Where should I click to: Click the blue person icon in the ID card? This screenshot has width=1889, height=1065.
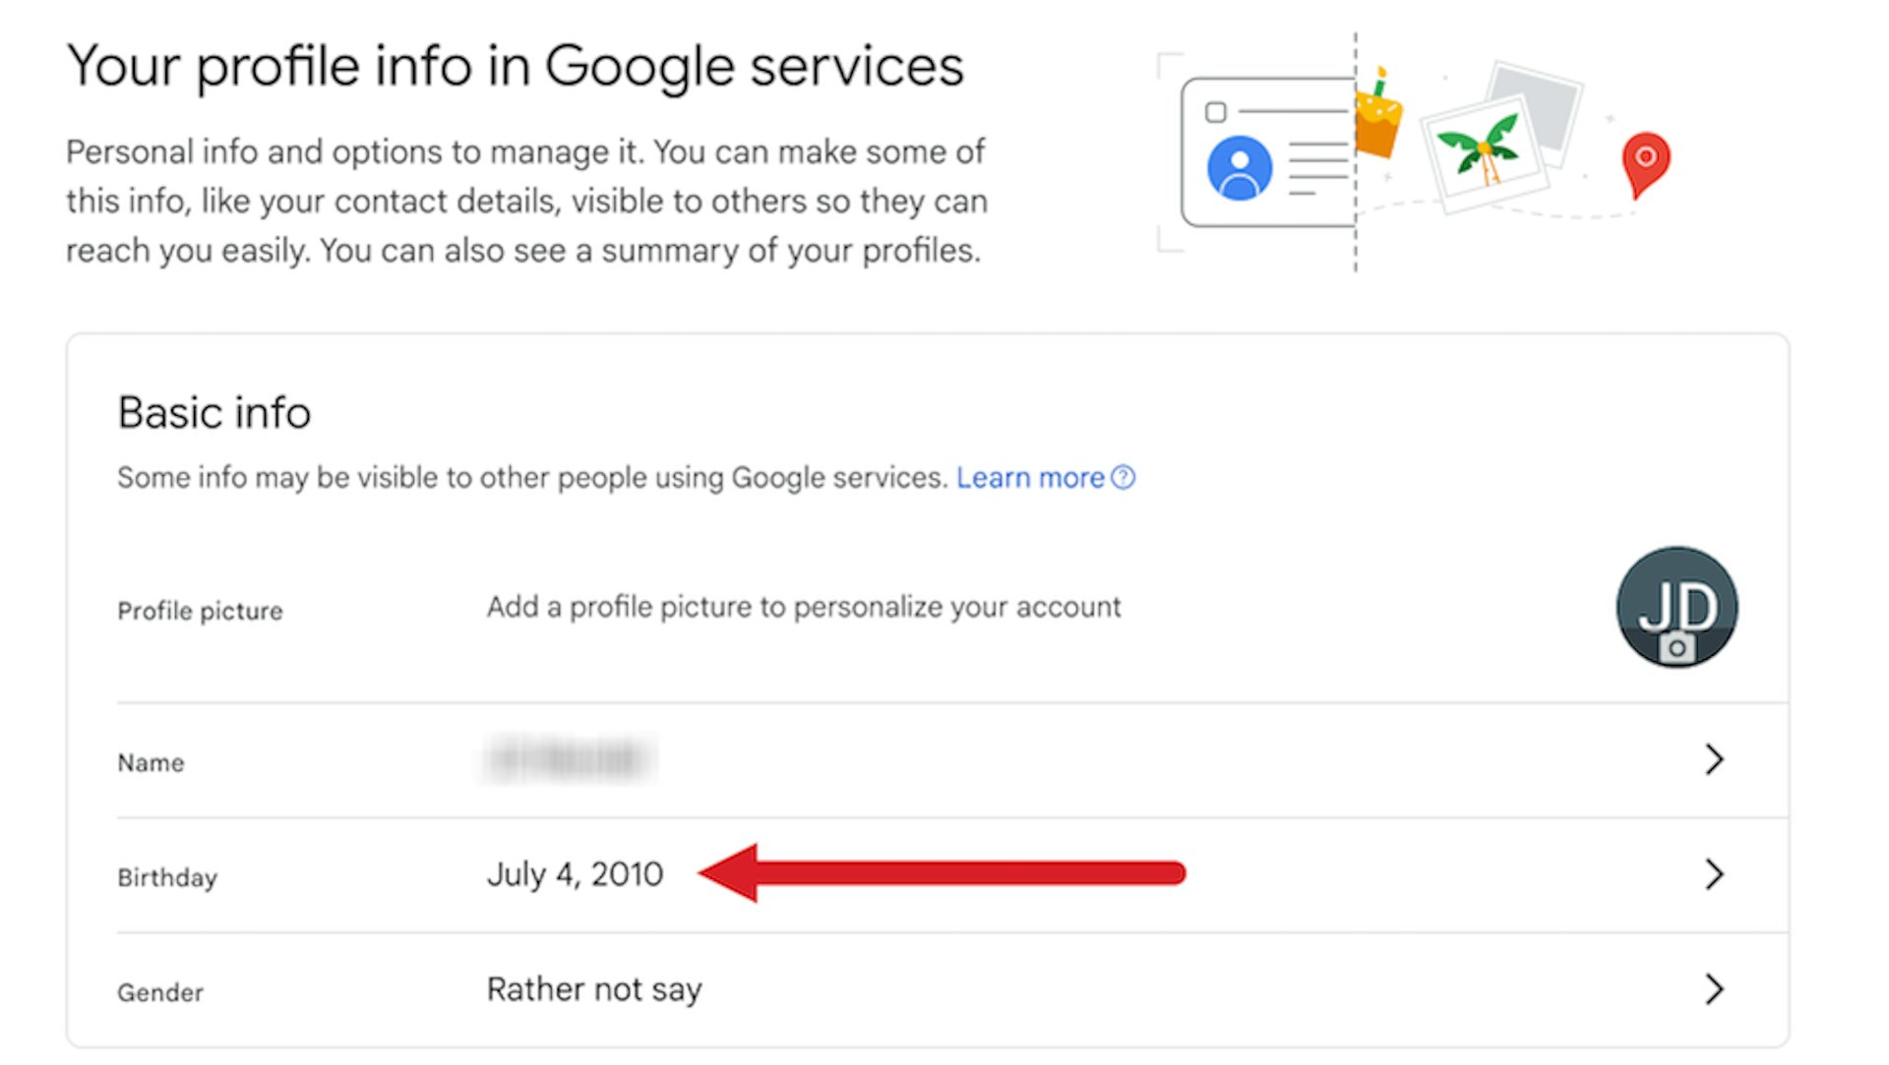pyautogui.click(x=1239, y=168)
